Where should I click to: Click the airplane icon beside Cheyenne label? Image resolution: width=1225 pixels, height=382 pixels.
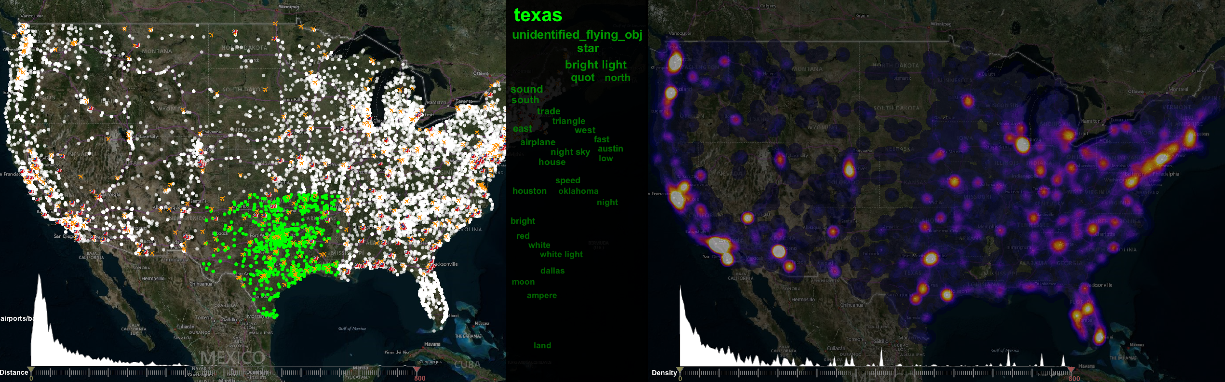pyautogui.click(x=200, y=133)
